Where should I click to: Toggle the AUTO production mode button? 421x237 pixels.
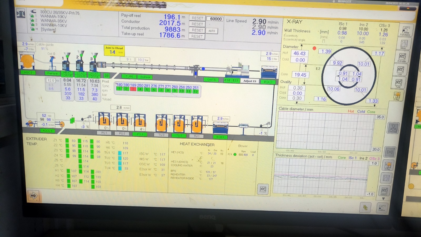click(x=212, y=31)
